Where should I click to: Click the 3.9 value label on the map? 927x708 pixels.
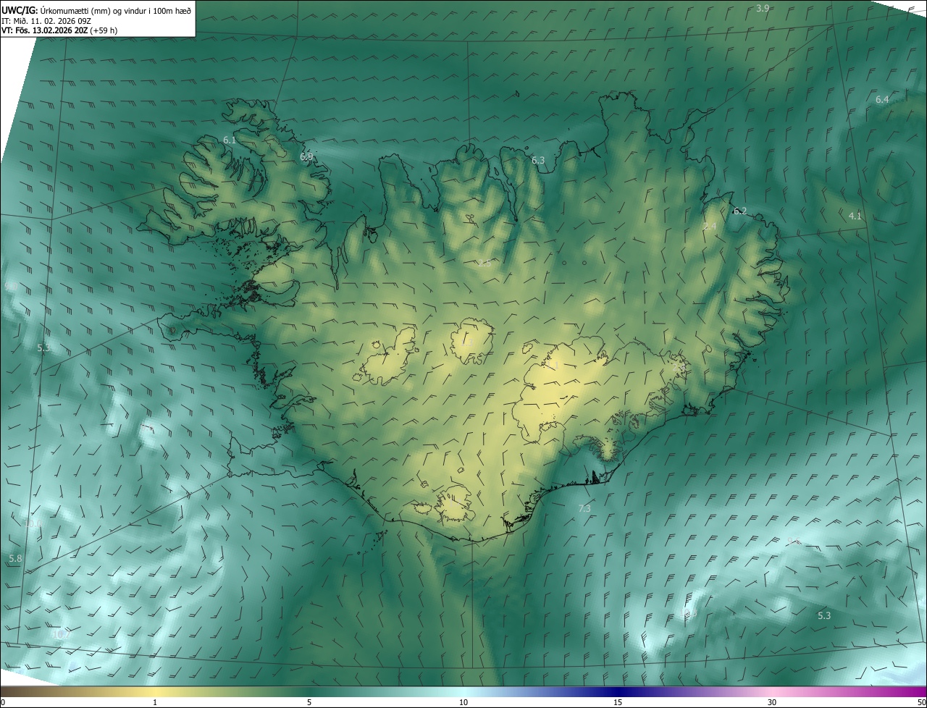(x=763, y=8)
